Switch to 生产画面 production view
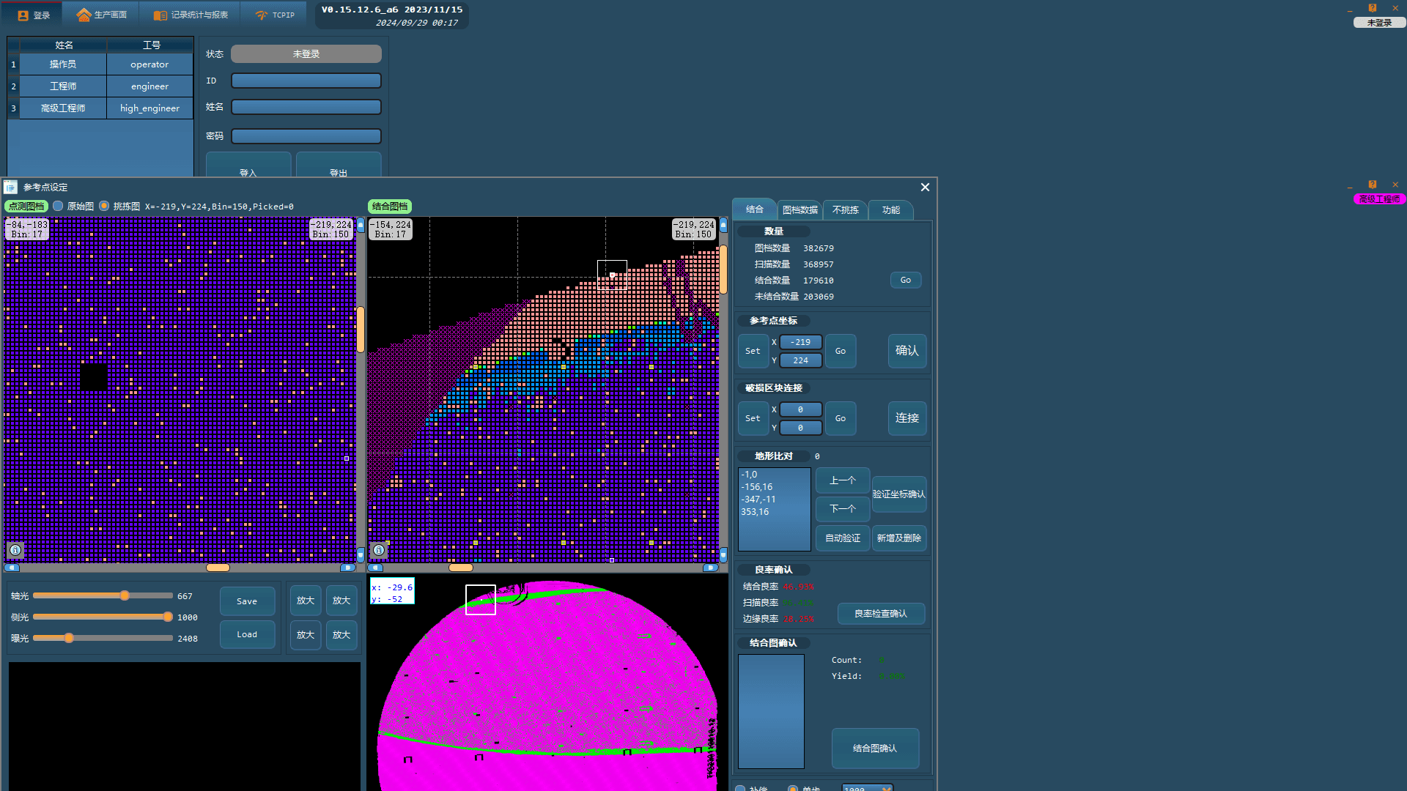The width and height of the screenshot is (1407, 791). pos(102,15)
